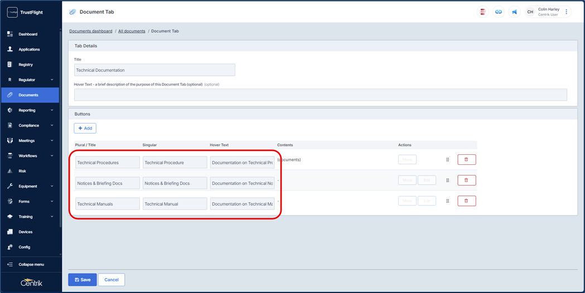Click the Title field with Technical Documentation
Image resolution: width=585 pixels, height=293 pixels.
[154, 70]
